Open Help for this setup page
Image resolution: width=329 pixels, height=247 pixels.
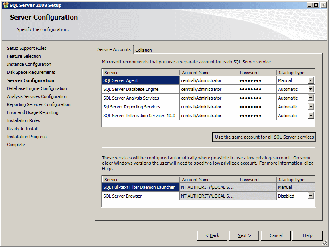[307, 235]
